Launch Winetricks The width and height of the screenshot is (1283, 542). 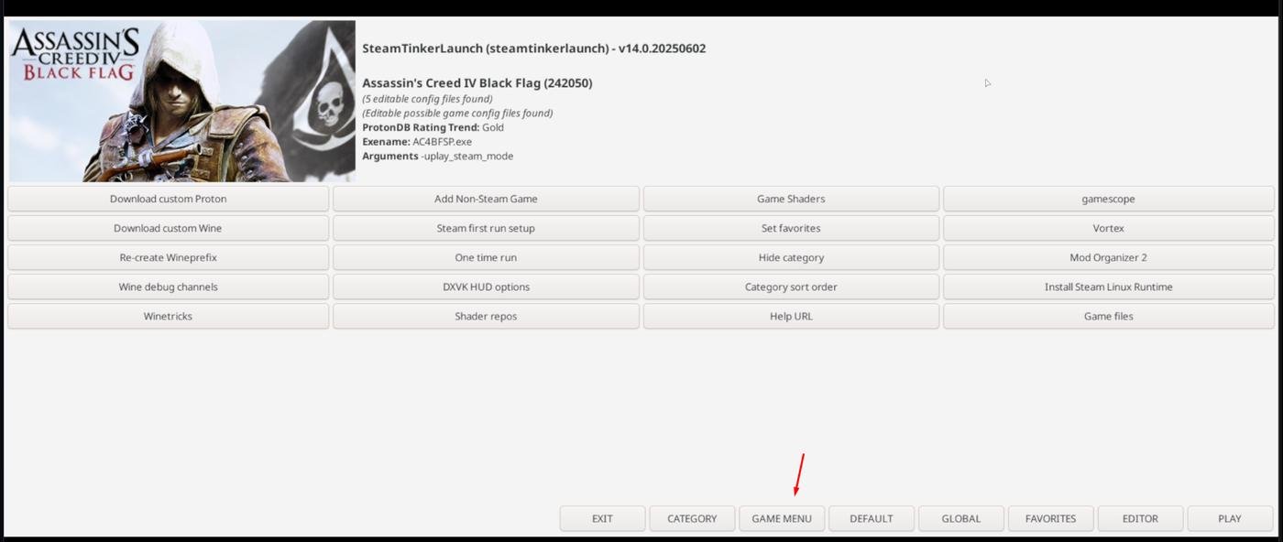(168, 316)
